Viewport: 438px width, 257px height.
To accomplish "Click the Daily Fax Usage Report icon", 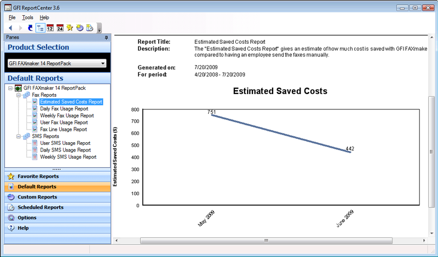I will [x=34, y=109].
